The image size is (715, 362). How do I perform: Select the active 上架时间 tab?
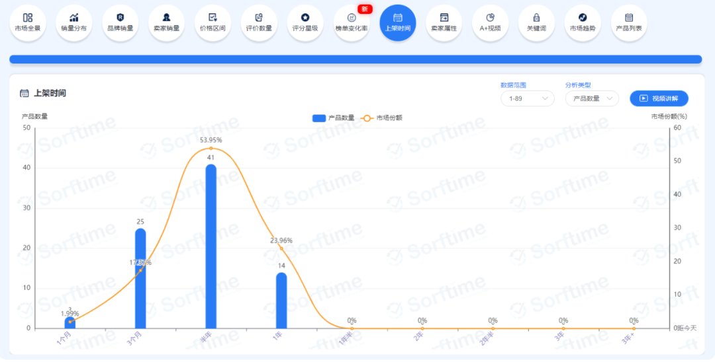coord(398,23)
